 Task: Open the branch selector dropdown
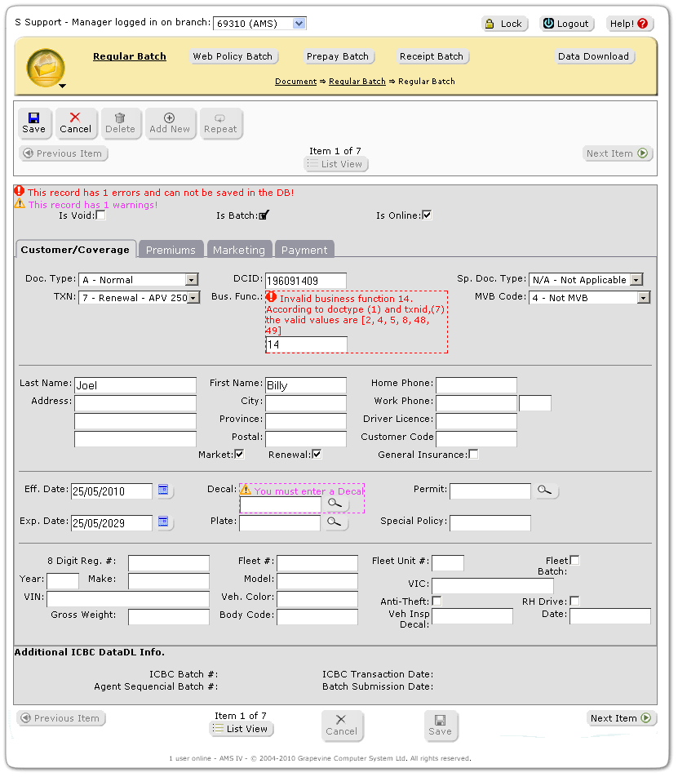coord(259,24)
